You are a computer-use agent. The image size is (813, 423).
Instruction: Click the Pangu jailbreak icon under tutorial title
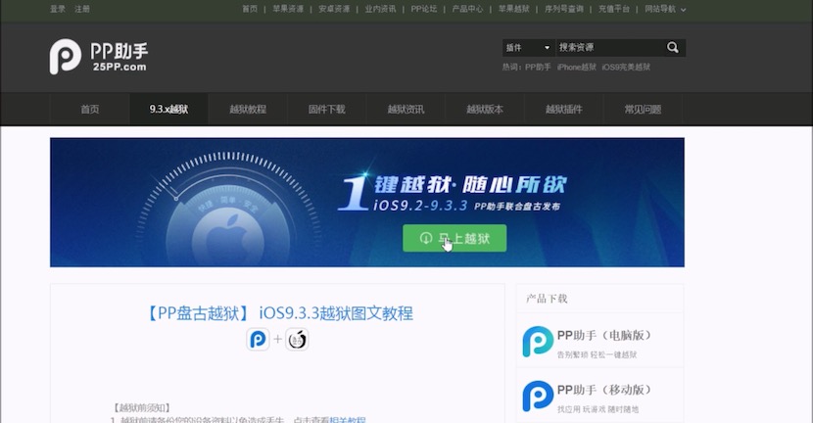coord(297,340)
